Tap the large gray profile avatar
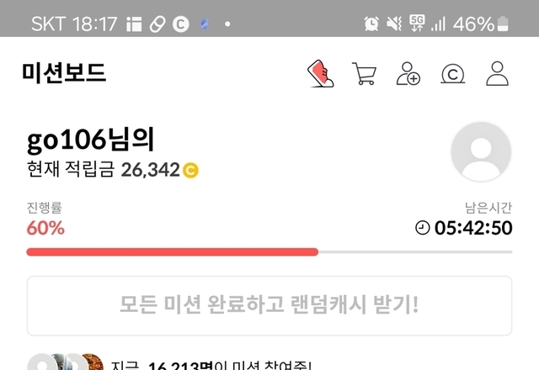 coord(481,151)
